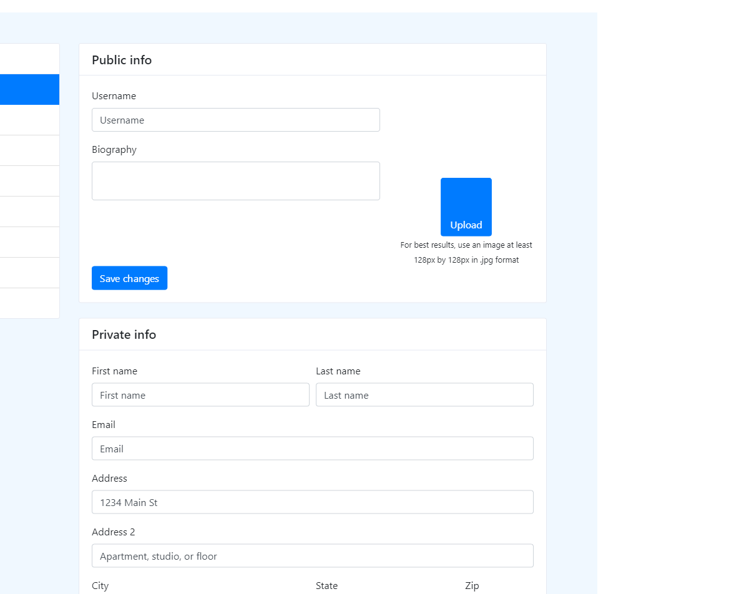
Task: Select the highlighted blue sidebar item
Action: pos(29,89)
